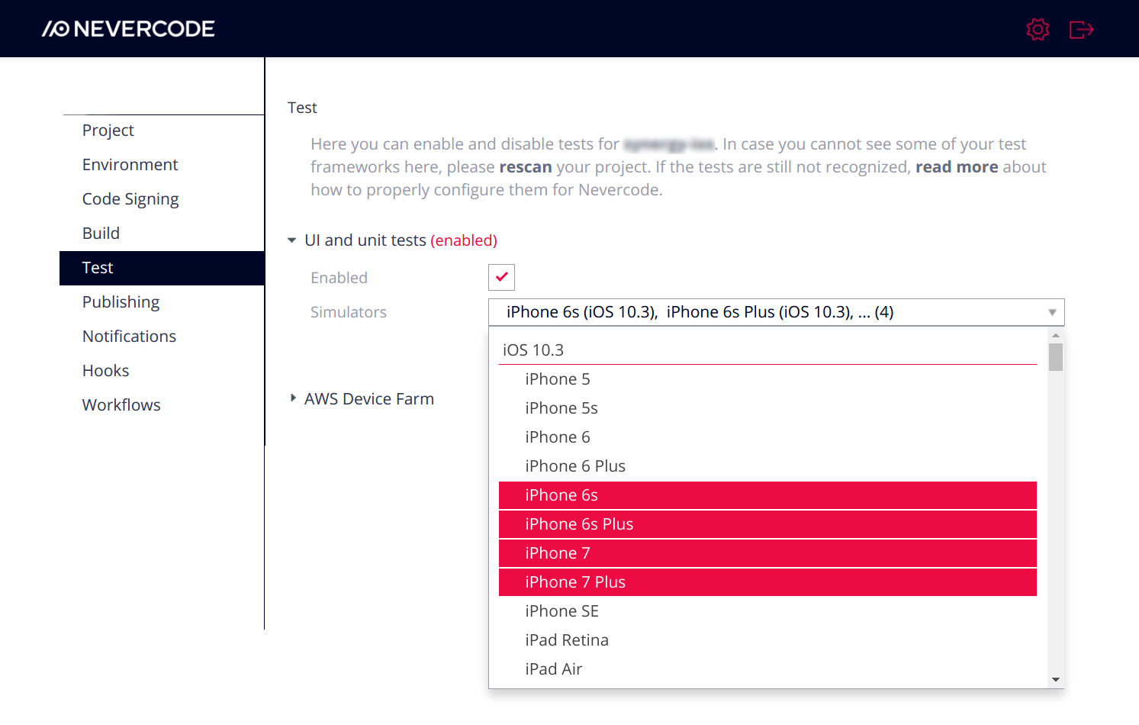This screenshot has width=1139, height=725.
Task: Click the rescan link
Action: 525,167
